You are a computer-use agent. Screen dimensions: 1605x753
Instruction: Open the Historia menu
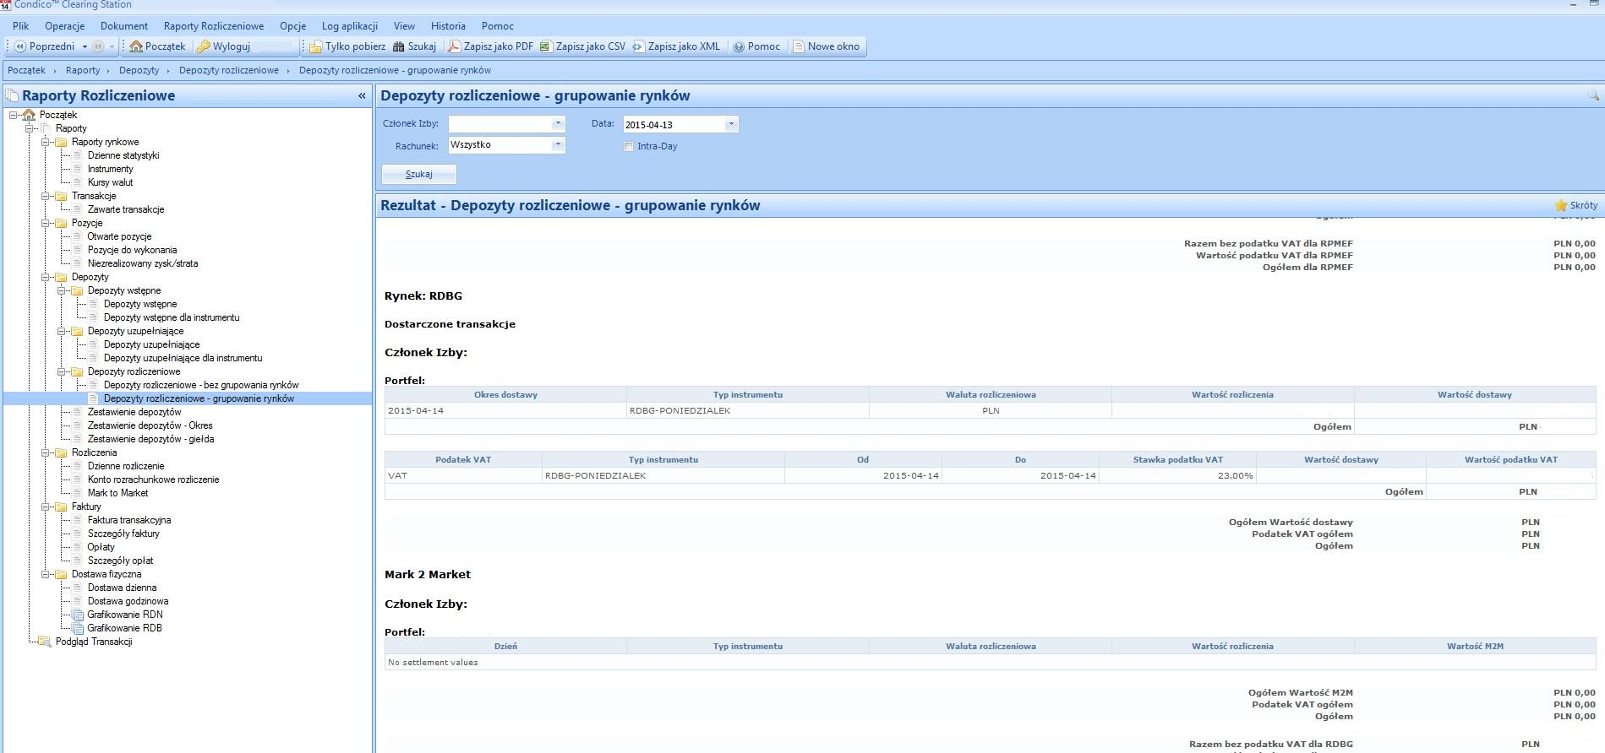pyautogui.click(x=448, y=26)
